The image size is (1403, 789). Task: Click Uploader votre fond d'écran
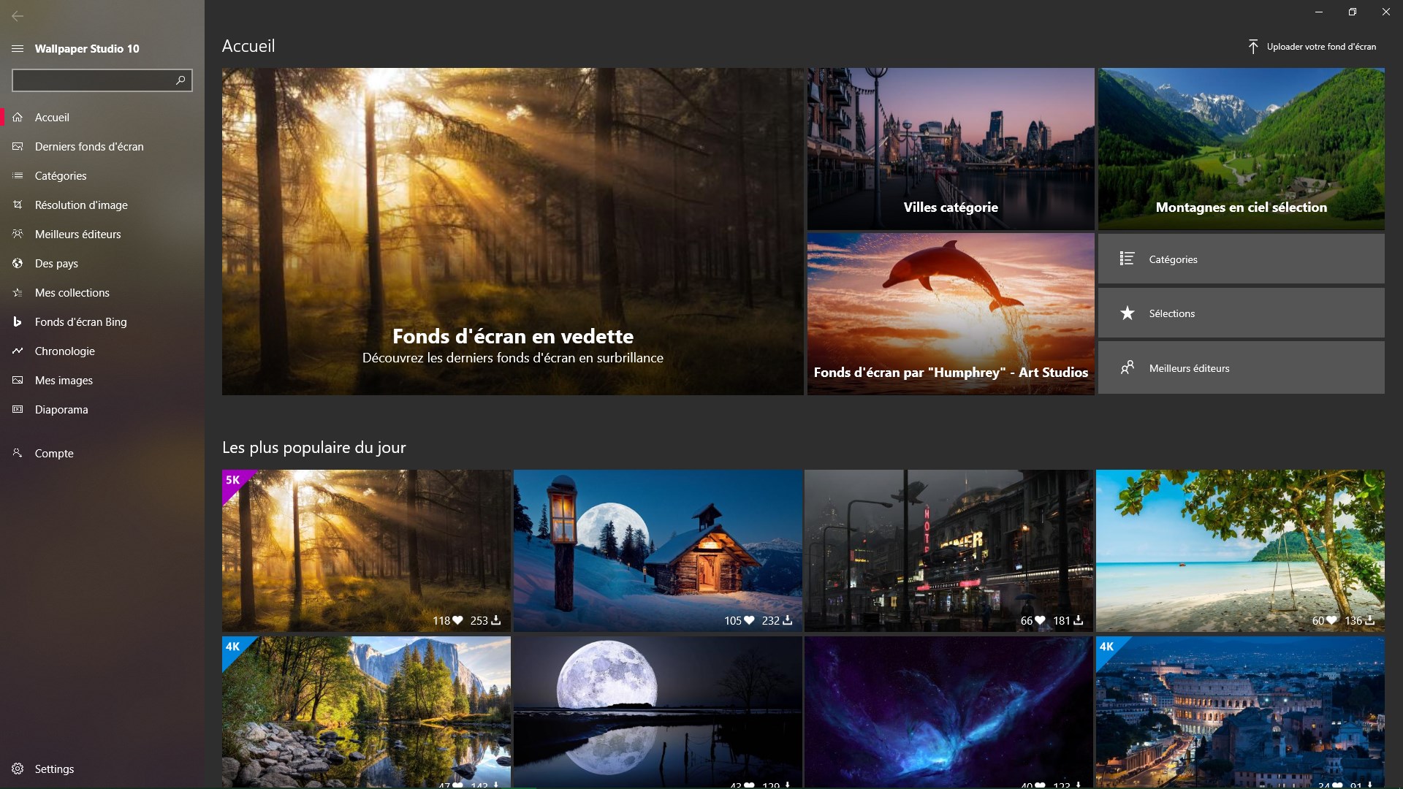[x=1320, y=47]
